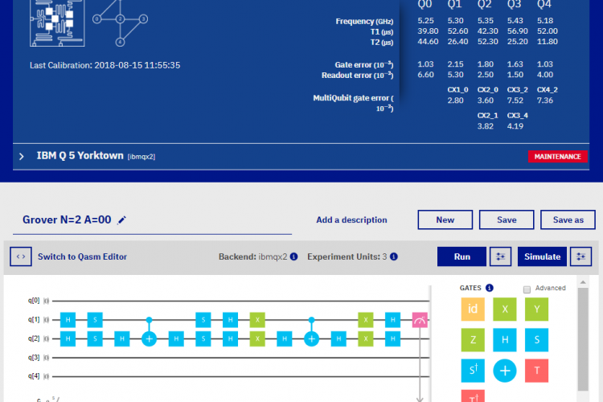Open the Add a description link

coord(351,220)
